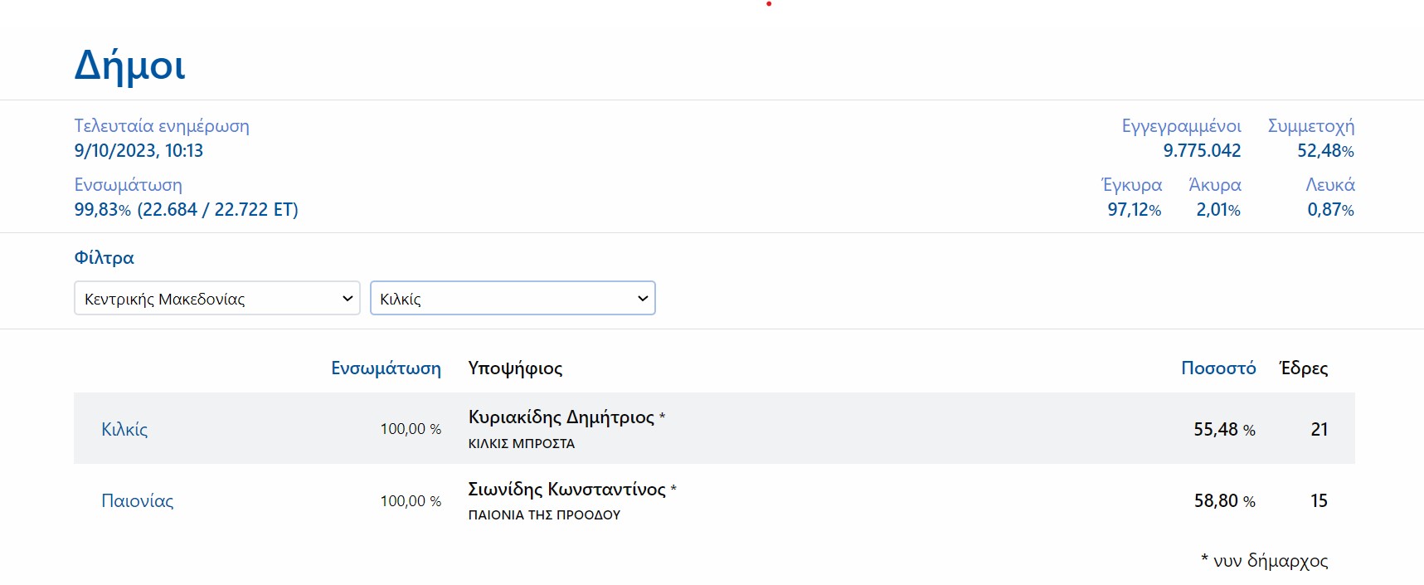Sort by the Ενσωμάτωση column header
This screenshot has width=1424, height=585.
click(x=386, y=368)
